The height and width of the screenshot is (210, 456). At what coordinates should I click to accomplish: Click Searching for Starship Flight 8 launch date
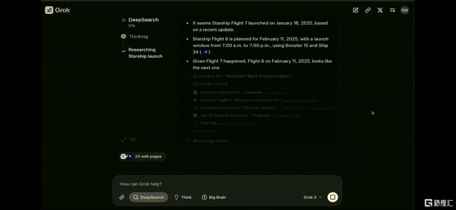click(242, 76)
